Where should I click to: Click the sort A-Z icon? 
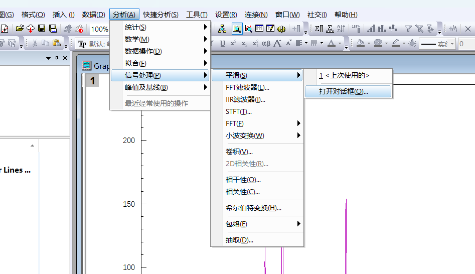click(x=341, y=29)
